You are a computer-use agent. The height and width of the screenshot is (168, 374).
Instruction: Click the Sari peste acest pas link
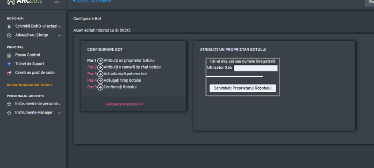click(124, 104)
